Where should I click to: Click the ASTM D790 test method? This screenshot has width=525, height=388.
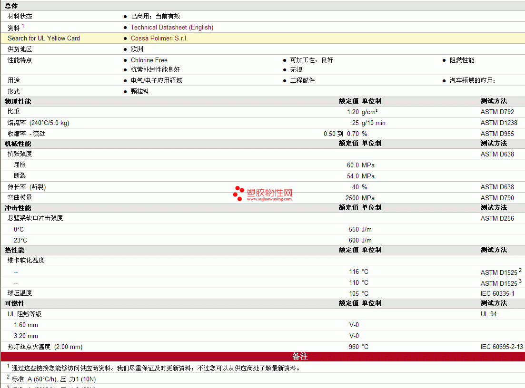[497, 198]
